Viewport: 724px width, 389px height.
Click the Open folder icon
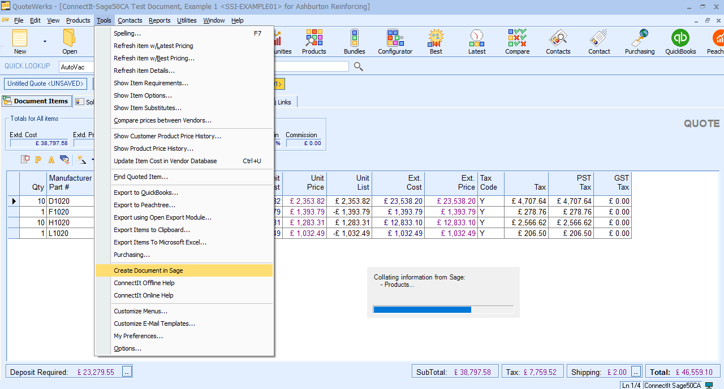(x=70, y=42)
